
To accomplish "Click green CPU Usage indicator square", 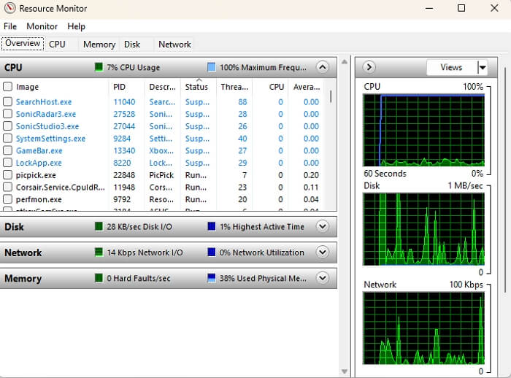I will pyautogui.click(x=99, y=67).
